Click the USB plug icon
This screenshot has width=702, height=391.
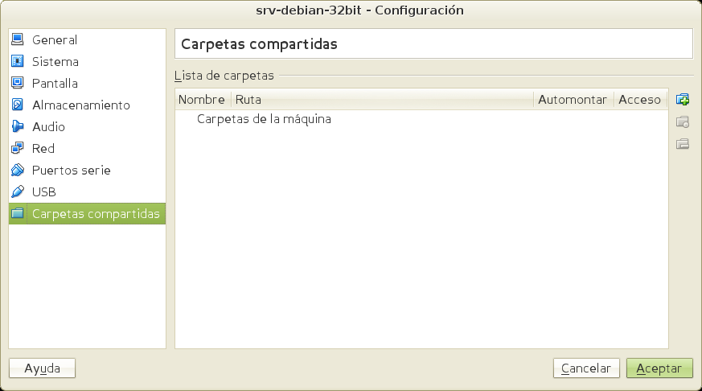pos(18,191)
